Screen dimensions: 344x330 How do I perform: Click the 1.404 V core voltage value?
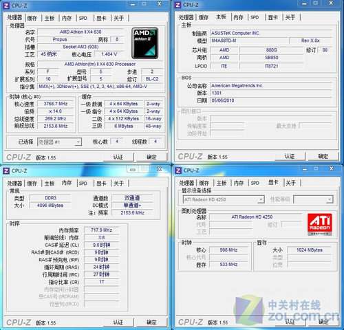click(x=109, y=54)
